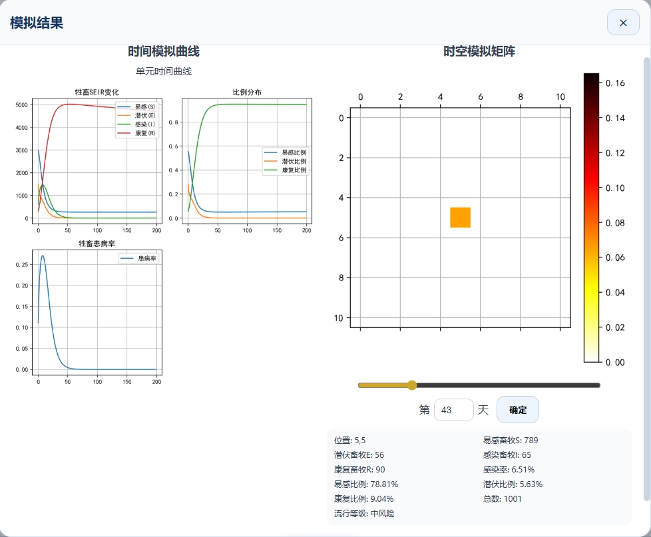
Task: Click the yellow day slider handle
Action: click(412, 385)
